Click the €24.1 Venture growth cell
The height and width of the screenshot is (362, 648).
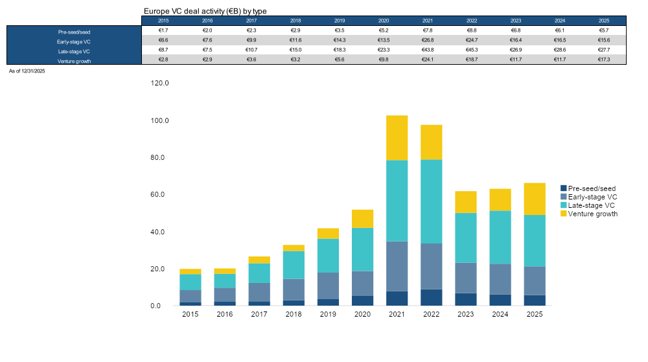click(x=428, y=60)
